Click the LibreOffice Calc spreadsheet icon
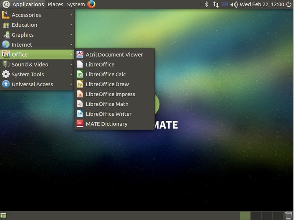This screenshot has width=294, height=220. pyautogui.click(x=80, y=74)
